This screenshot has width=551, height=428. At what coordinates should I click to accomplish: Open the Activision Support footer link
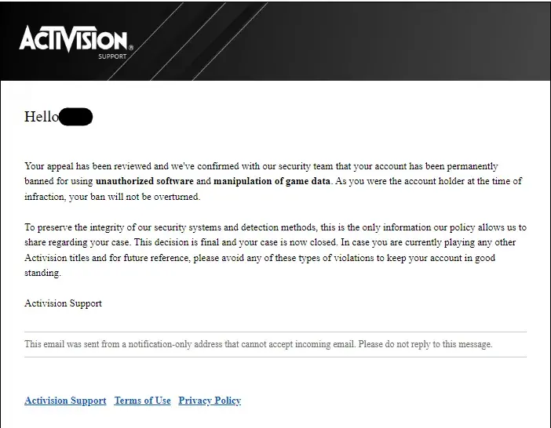point(65,401)
